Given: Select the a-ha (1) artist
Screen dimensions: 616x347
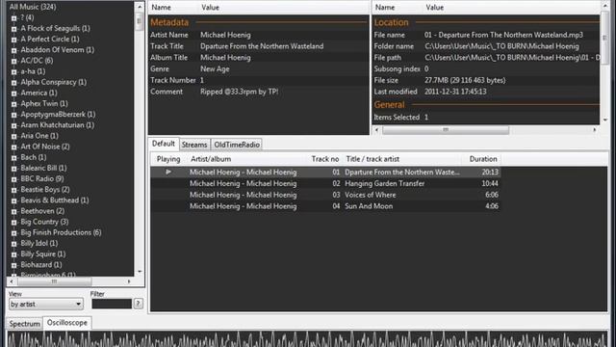Looking at the screenshot, I should 33,71.
